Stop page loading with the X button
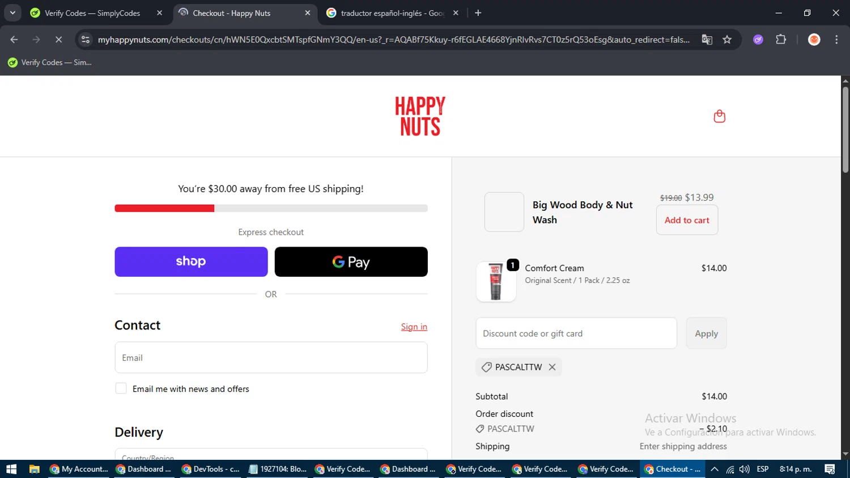The image size is (850, 478). pyautogui.click(x=58, y=40)
